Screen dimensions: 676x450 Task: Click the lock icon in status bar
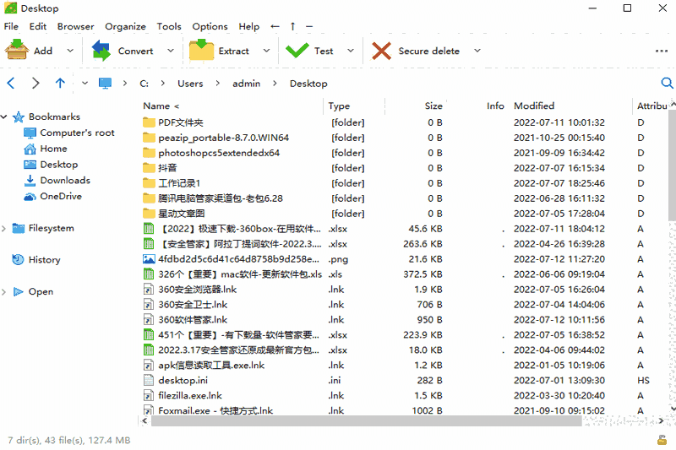(x=662, y=440)
